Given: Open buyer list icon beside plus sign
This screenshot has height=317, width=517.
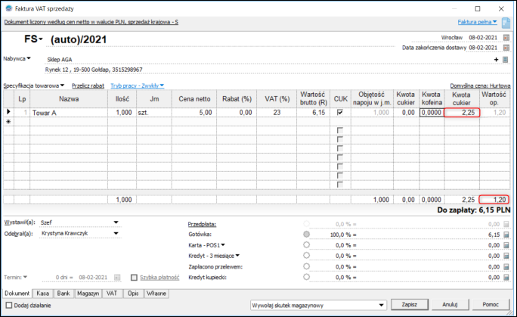Looking at the screenshot, I should coord(505,59).
